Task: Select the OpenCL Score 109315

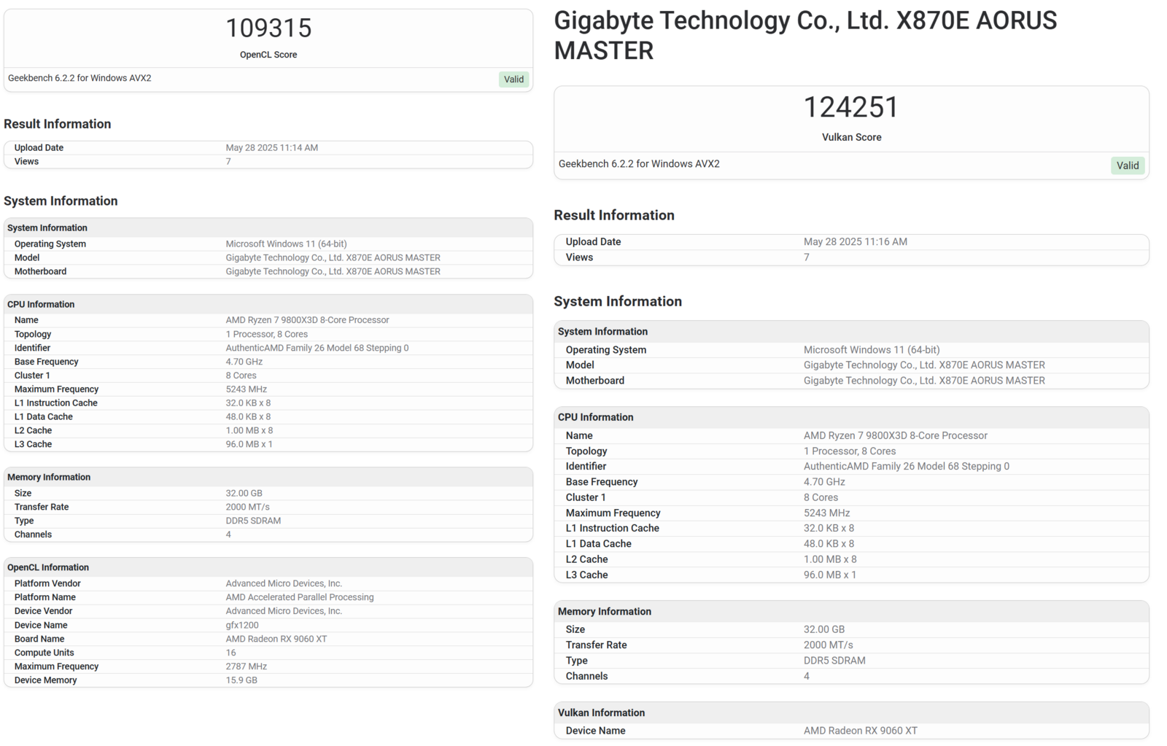Action: (x=268, y=28)
